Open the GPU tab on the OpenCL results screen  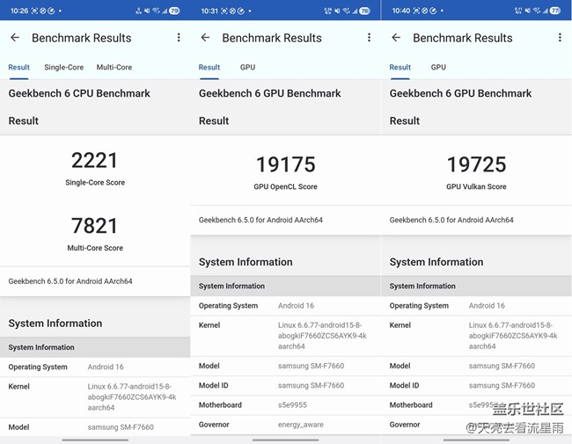(x=247, y=67)
